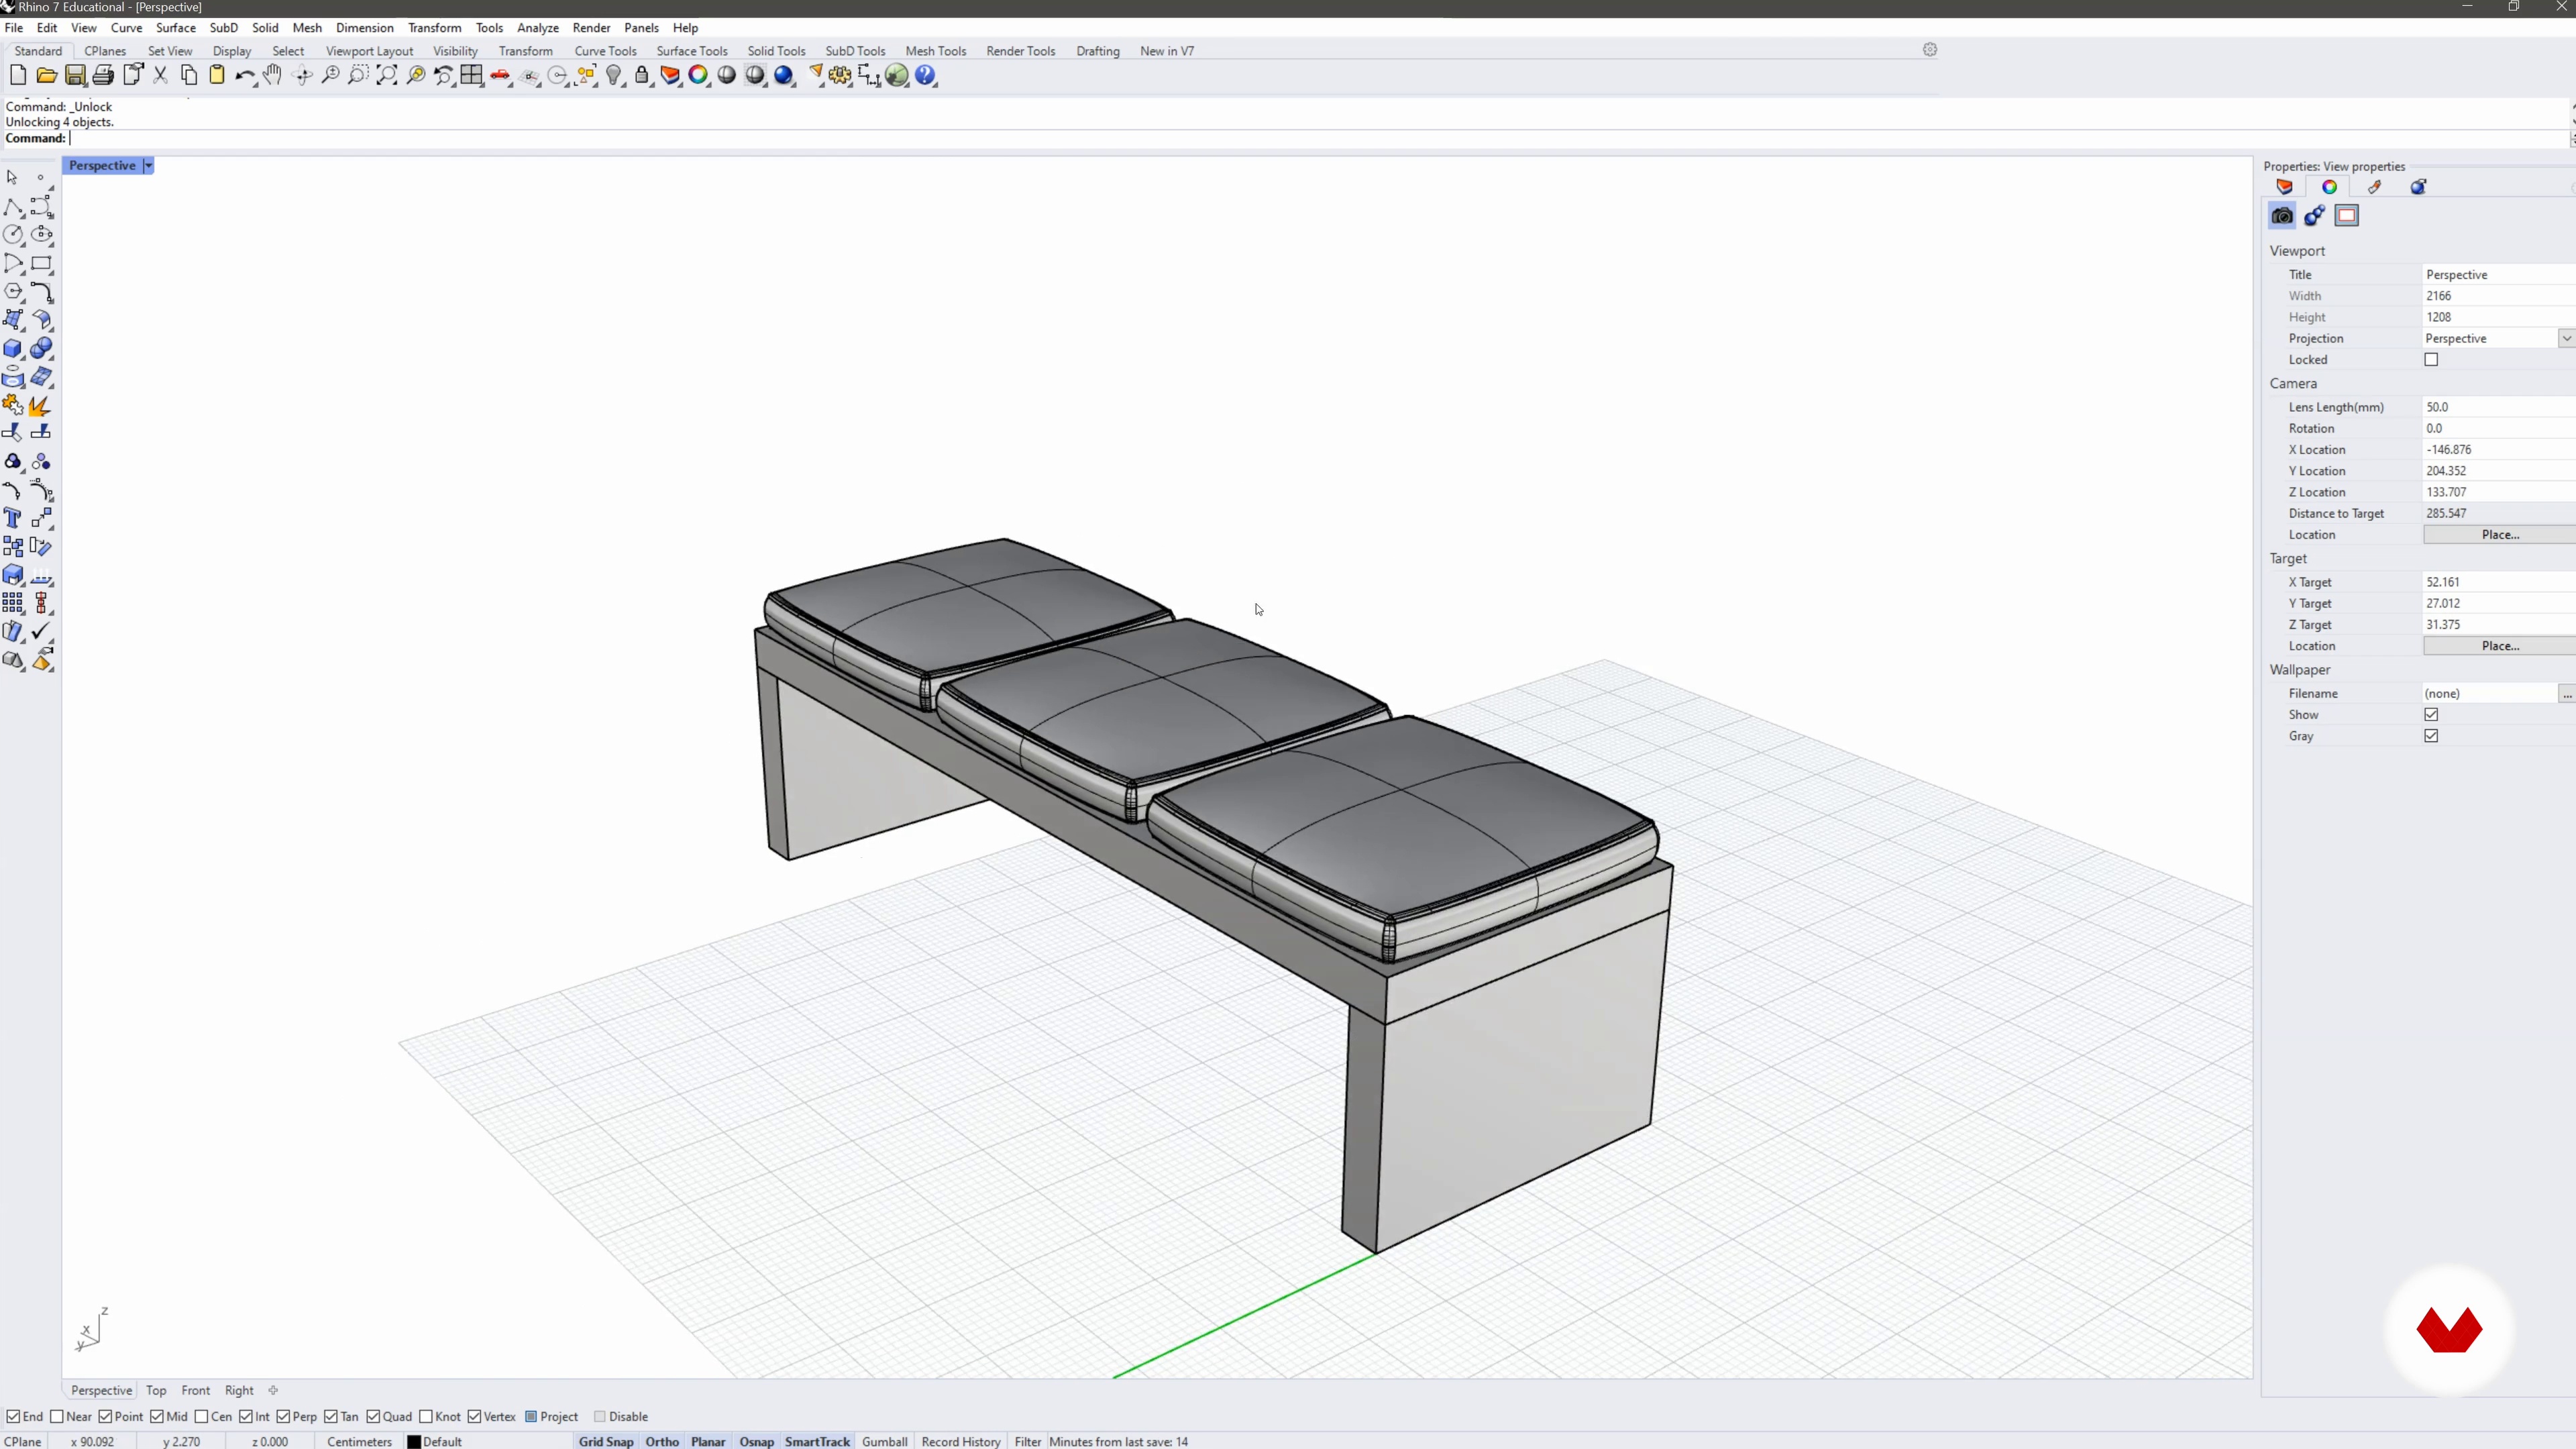Click the padlock Lock icon
The height and width of the screenshot is (1449, 2576).
642,75
